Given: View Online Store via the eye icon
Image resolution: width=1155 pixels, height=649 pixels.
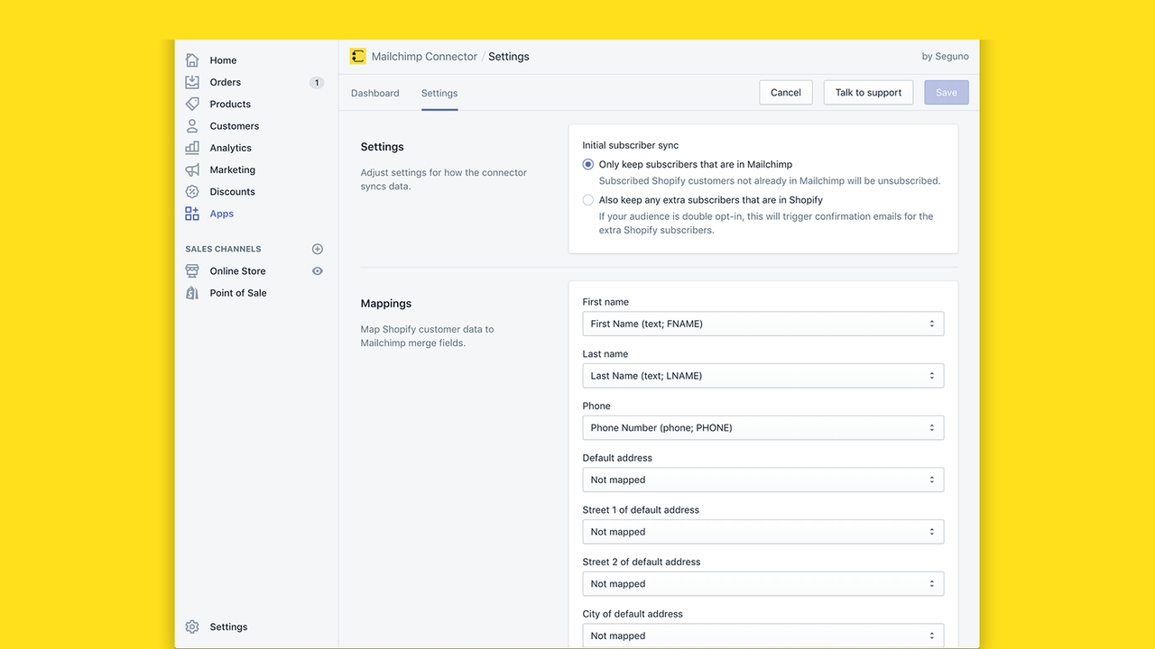Looking at the screenshot, I should (x=317, y=270).
